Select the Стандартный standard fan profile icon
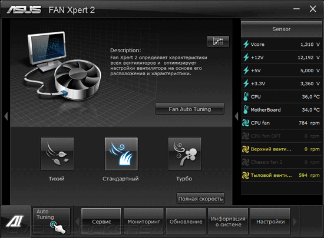Viewport: 324px width, 238px height. [121, 154]
